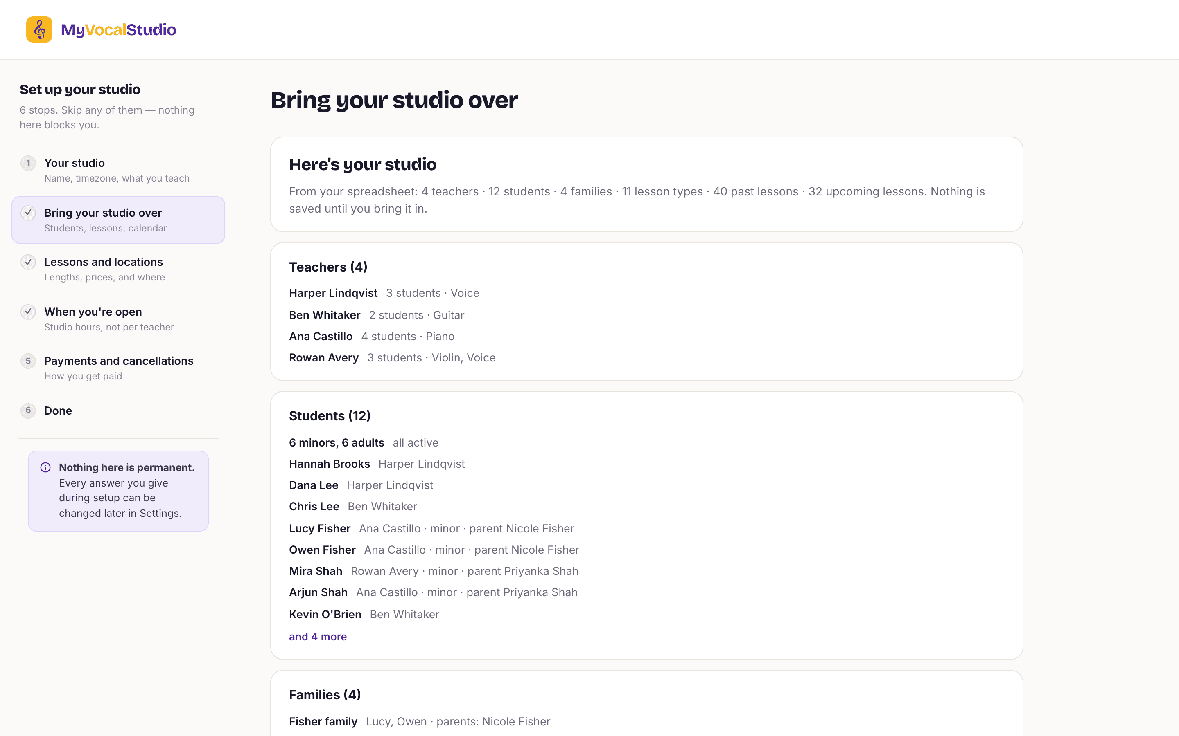The width and height of the screenshot is (1179, 736).
Task: Click the 6 minors, 6 adults summary
Action: pos(336,443)
